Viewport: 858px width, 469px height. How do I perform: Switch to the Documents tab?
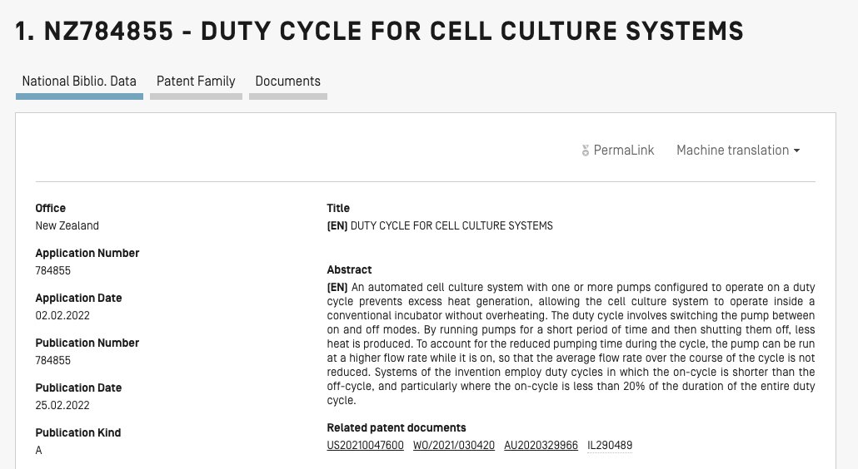tap(288, 81)
